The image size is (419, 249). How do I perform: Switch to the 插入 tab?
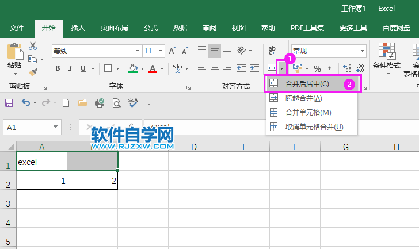click(78, 28)
